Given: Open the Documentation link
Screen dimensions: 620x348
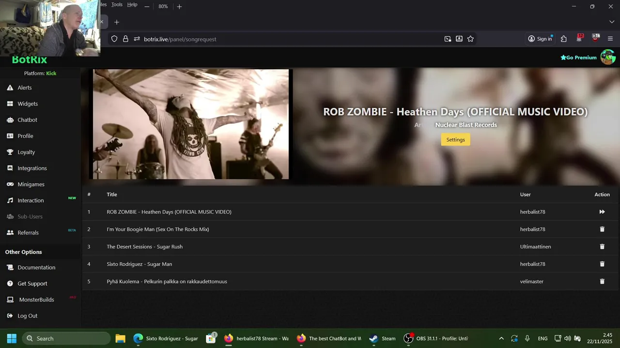Looking at the screenshot, I should tap(36, 267).
